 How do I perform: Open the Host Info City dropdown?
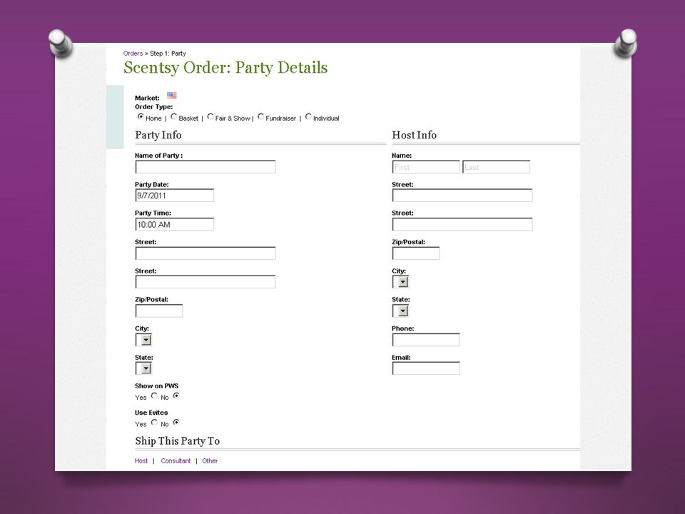tap(400, 282)
